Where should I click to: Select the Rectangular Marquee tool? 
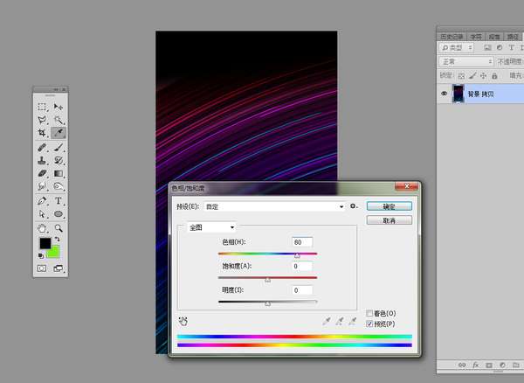pyautogui.click(x=42, y=107)
